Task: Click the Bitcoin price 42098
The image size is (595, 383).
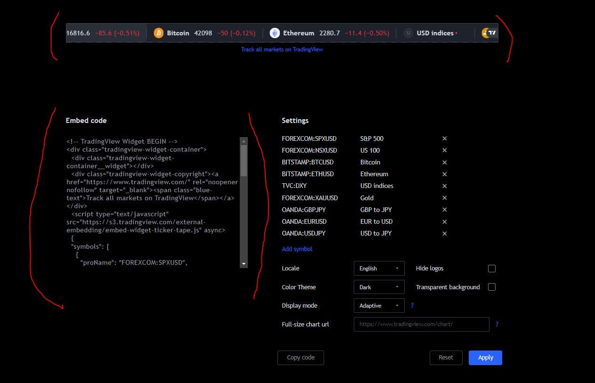Action: point(203,33)
